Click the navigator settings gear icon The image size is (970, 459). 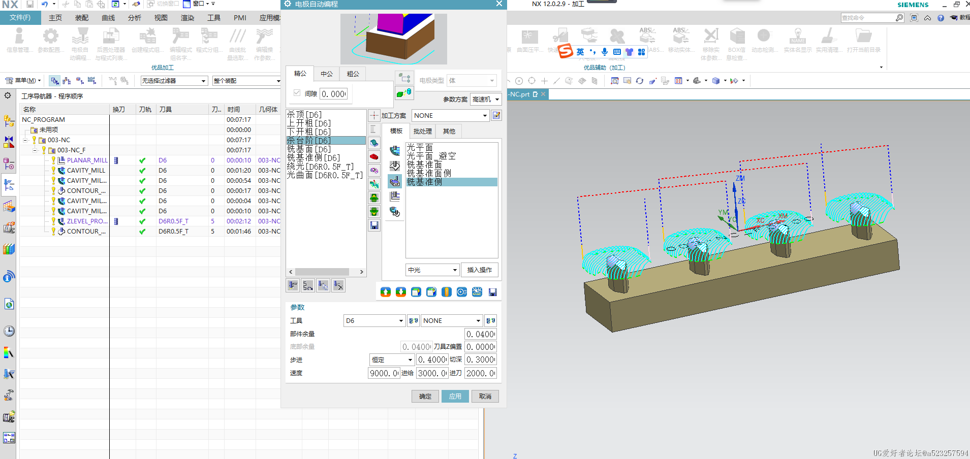click(8, 95)
